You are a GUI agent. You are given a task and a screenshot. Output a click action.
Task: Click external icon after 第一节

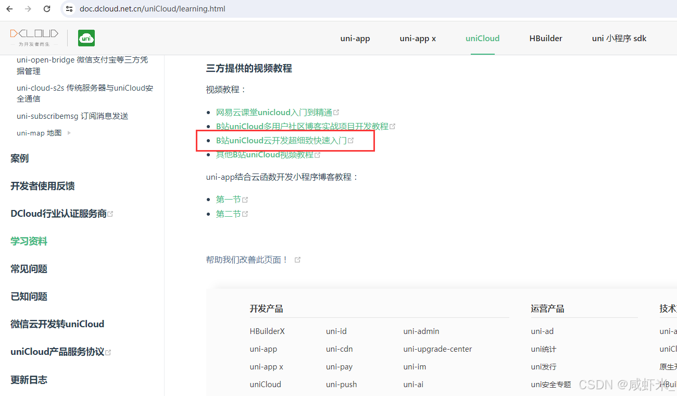[x=245, y=200]
